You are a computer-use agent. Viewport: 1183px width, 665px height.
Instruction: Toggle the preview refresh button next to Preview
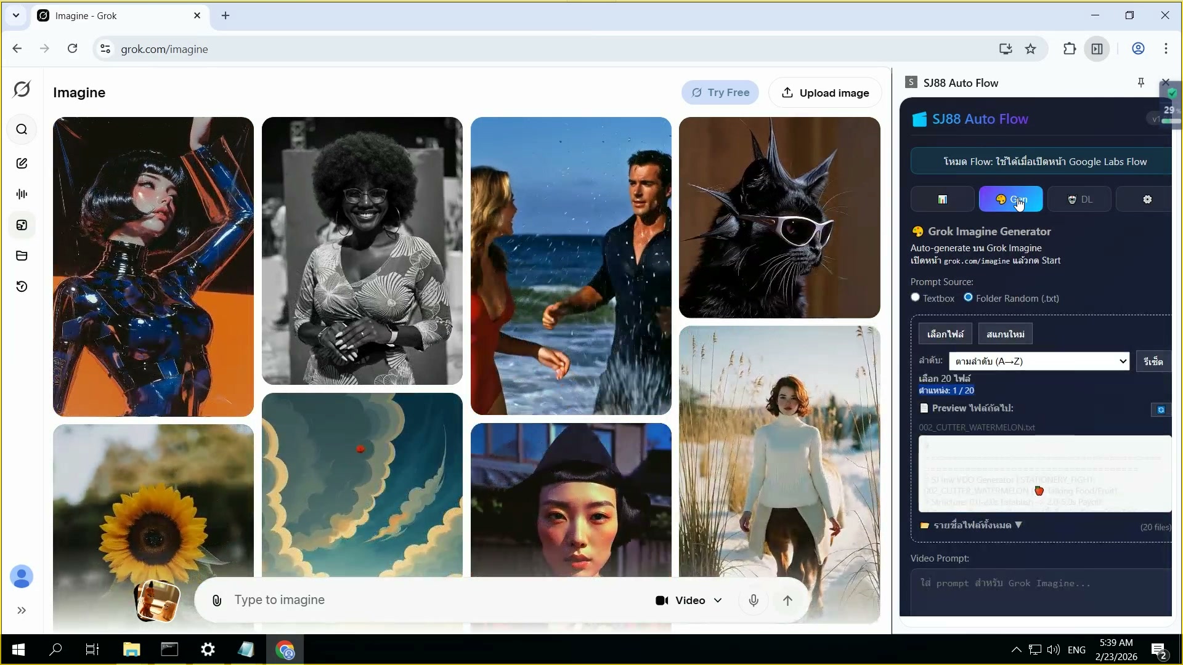pos(1161,409)
